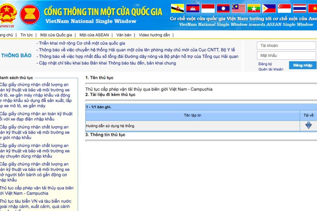Screen dimensions: 317x211
Task: Click the Mật khẩu input field
Action: (x=286, y=56)
